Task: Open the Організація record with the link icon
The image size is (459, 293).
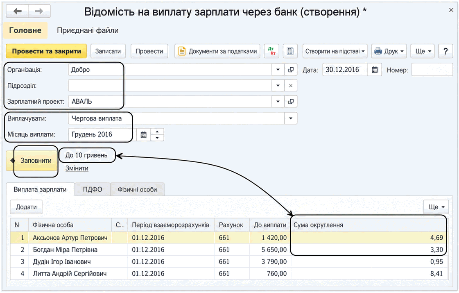Action: (x=291, y=70)
